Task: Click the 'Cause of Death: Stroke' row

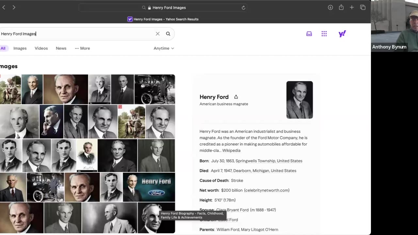Action: (x=221, y=180)
